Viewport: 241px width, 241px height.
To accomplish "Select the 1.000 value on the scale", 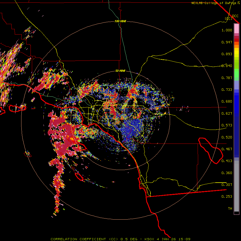I will click(x=227, y=30).
